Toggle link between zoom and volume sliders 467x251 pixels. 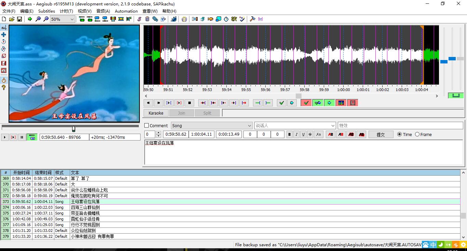pyautogui.click(x=456, y=95)
